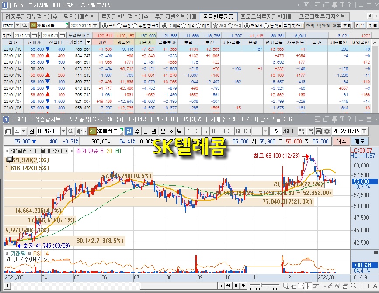Open the calendar picker for the period start date 21/12/1
Screen dimensions: 379x293
(x=35, y=35)
